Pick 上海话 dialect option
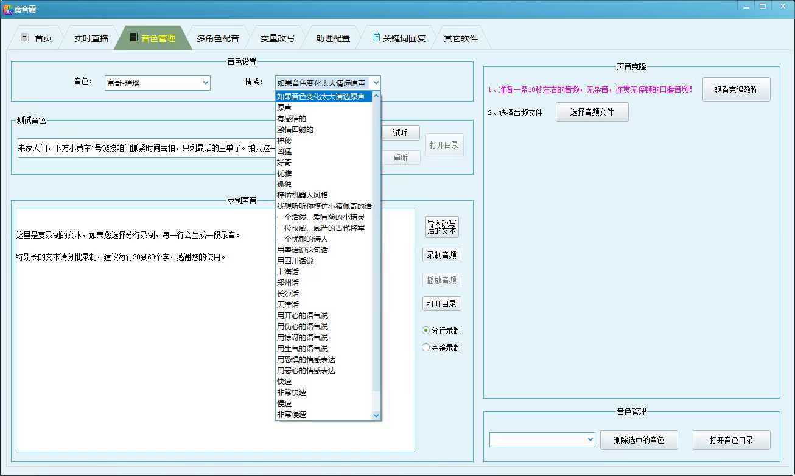This screenshot has width=795, height=476. pos(324,272)
